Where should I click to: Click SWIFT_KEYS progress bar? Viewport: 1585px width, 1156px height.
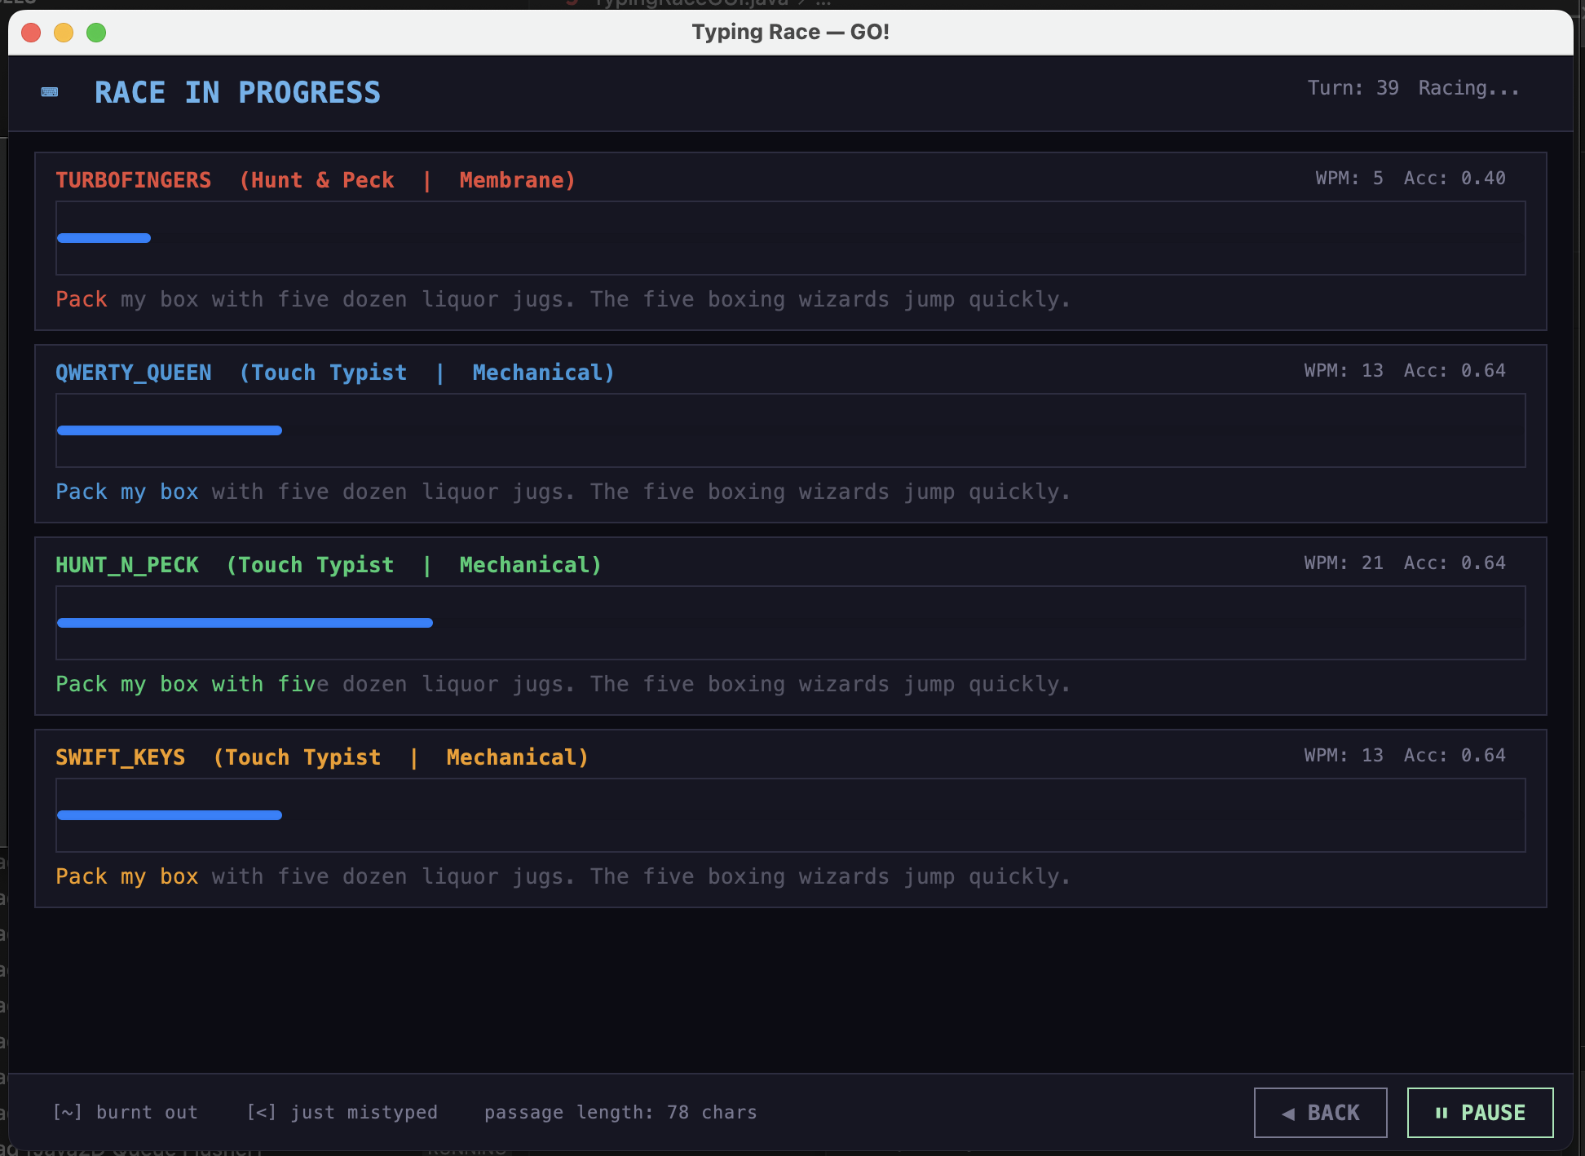(790, 815)
